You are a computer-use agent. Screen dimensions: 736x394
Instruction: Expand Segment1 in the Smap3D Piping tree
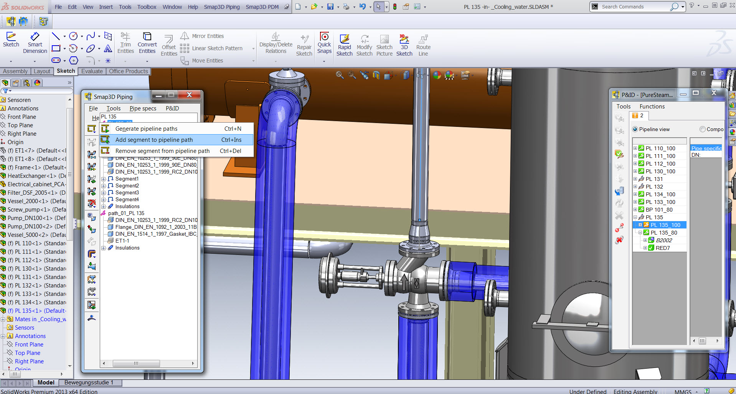tap(104, 179)
